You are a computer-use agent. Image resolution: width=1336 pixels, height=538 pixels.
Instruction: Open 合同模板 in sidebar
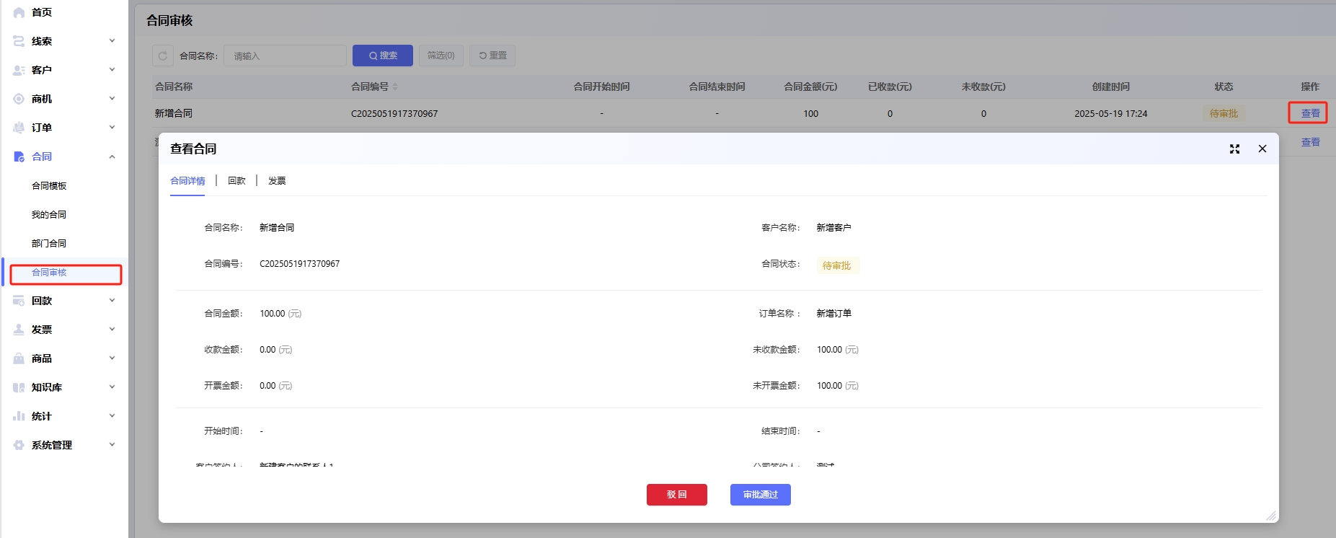click(49, 186)
